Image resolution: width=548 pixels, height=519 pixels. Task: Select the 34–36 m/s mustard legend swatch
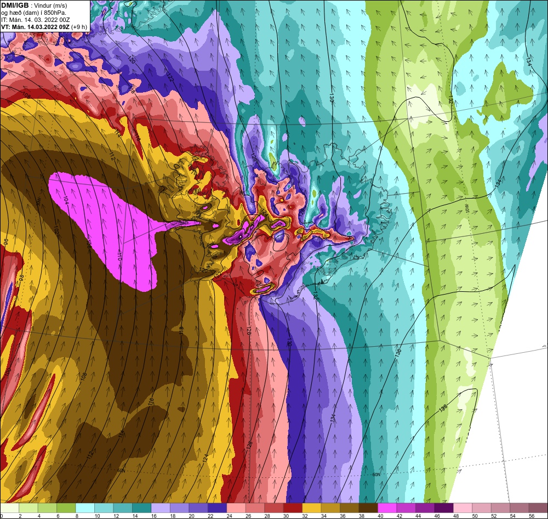coord(330,508)
